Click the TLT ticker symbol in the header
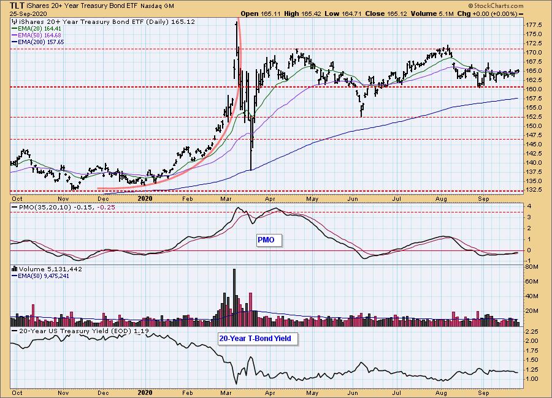 click(17, 6)
